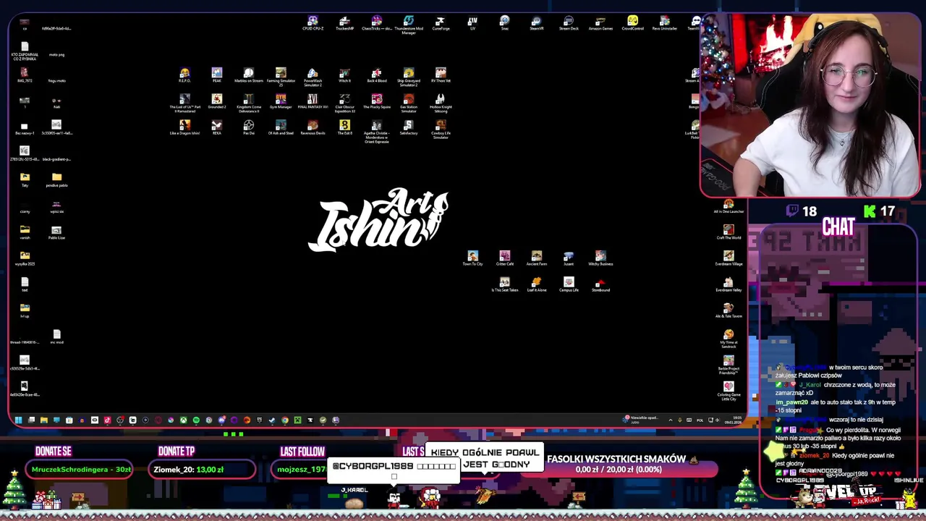Open The Last of Us Part II icon
The height and width of the screenshot is (521, 926).
coord(184,103)
